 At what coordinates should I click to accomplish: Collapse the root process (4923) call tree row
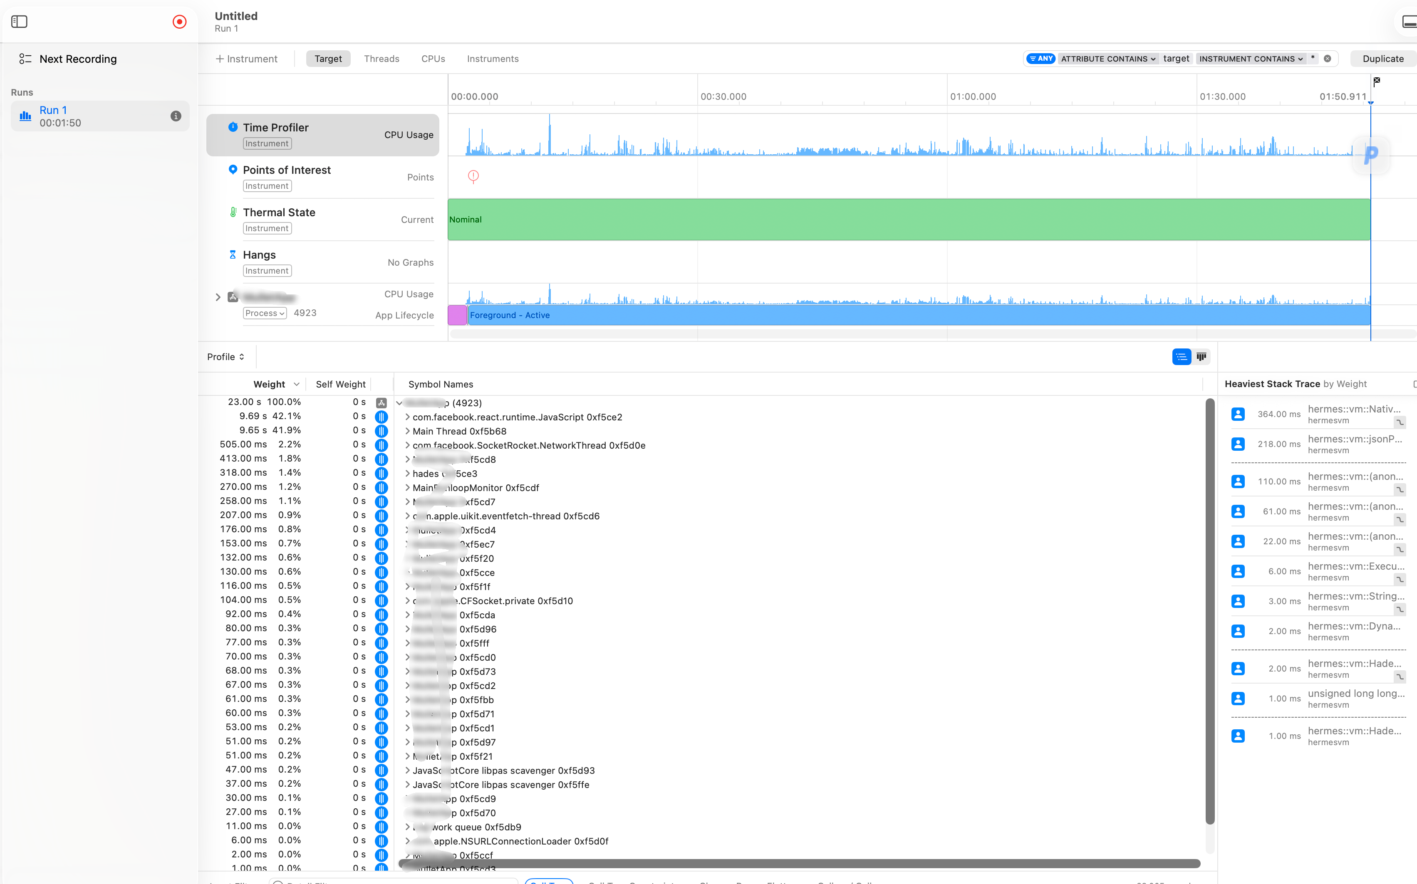(399, 403)
